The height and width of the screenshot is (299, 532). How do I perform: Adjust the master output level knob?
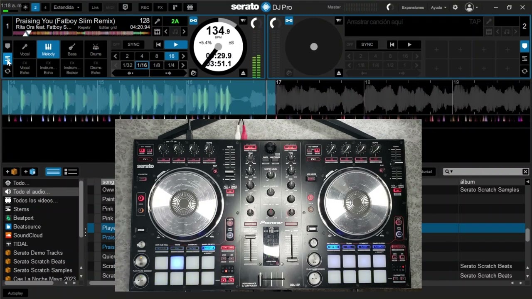[389, 7]
